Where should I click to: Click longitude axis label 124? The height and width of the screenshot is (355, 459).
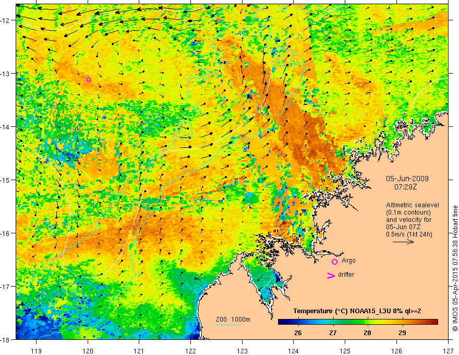point(294,351)
